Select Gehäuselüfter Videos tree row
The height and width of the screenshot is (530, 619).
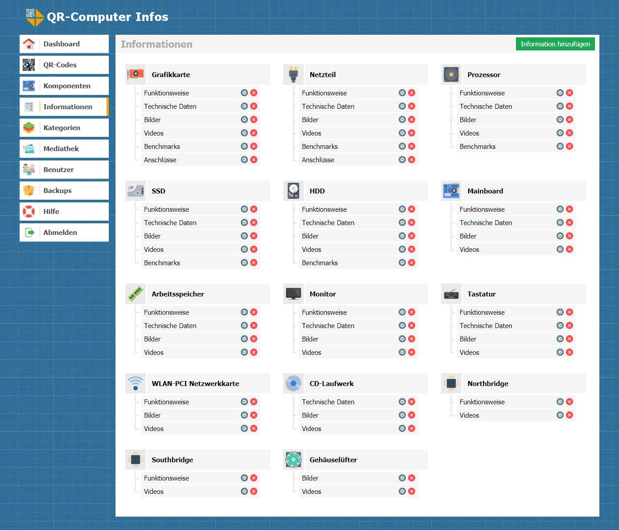point(358,491)
